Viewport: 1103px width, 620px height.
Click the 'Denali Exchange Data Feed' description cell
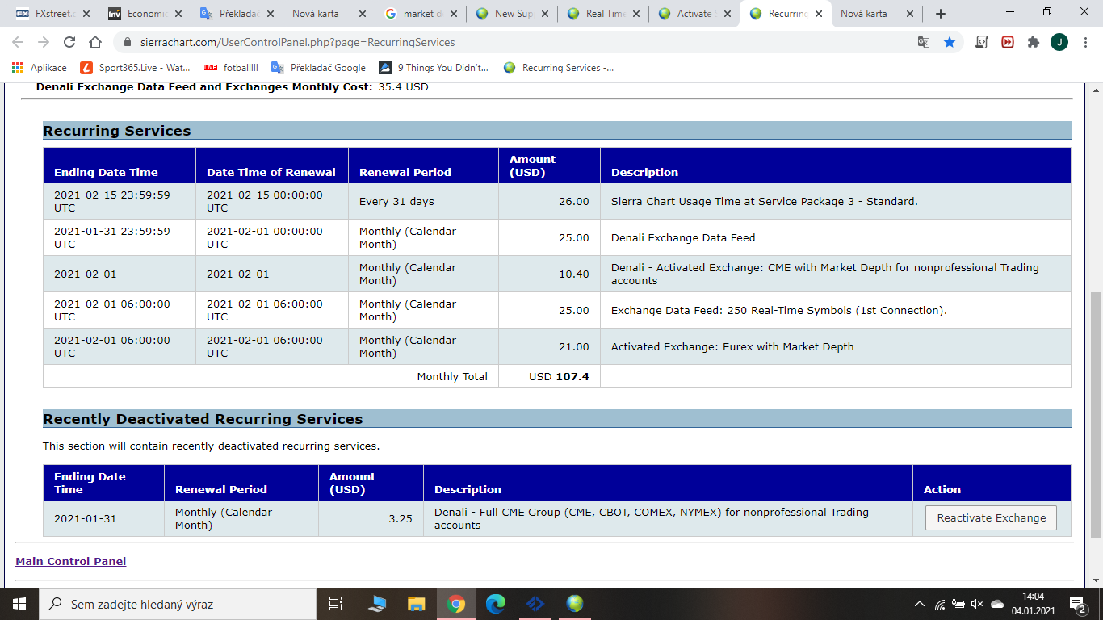click(x=835, y=238)
